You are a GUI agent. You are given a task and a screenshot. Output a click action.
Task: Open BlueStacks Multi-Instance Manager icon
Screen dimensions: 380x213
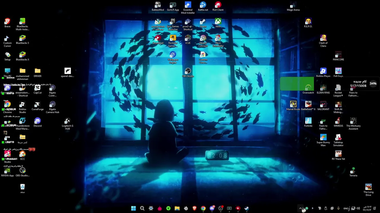coord(23,25)
